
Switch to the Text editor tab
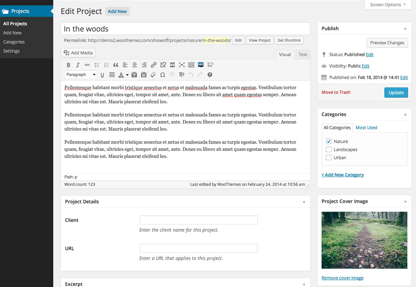click(x=303, y=54)
